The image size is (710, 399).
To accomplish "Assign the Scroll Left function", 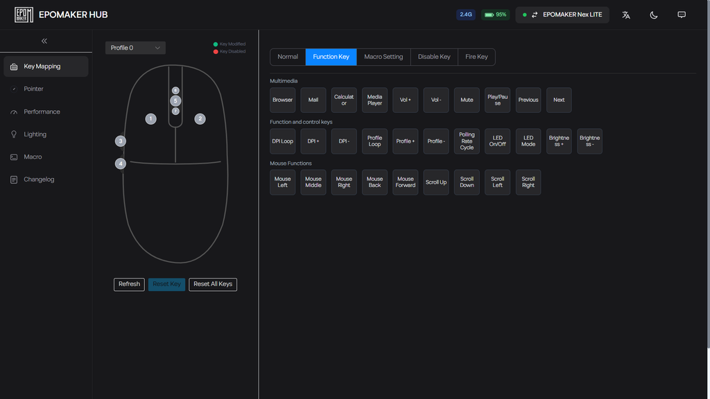I will coord(498,182).
